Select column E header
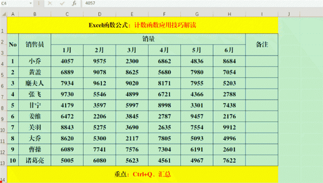This screenshot has height=183, width=323. (132, 14)
